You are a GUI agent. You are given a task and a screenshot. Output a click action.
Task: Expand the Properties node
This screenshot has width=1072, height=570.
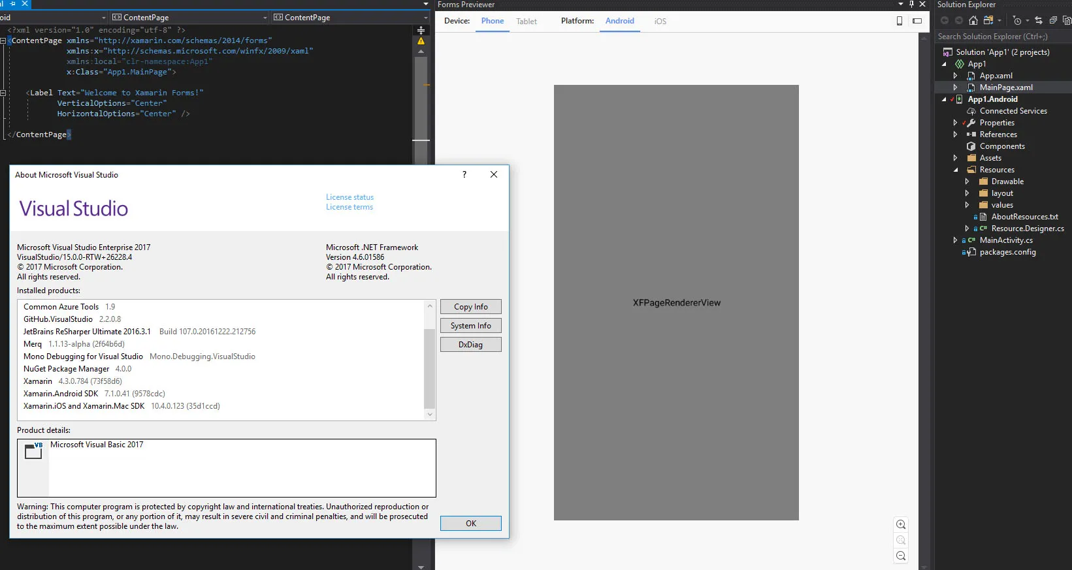(956, 123)
